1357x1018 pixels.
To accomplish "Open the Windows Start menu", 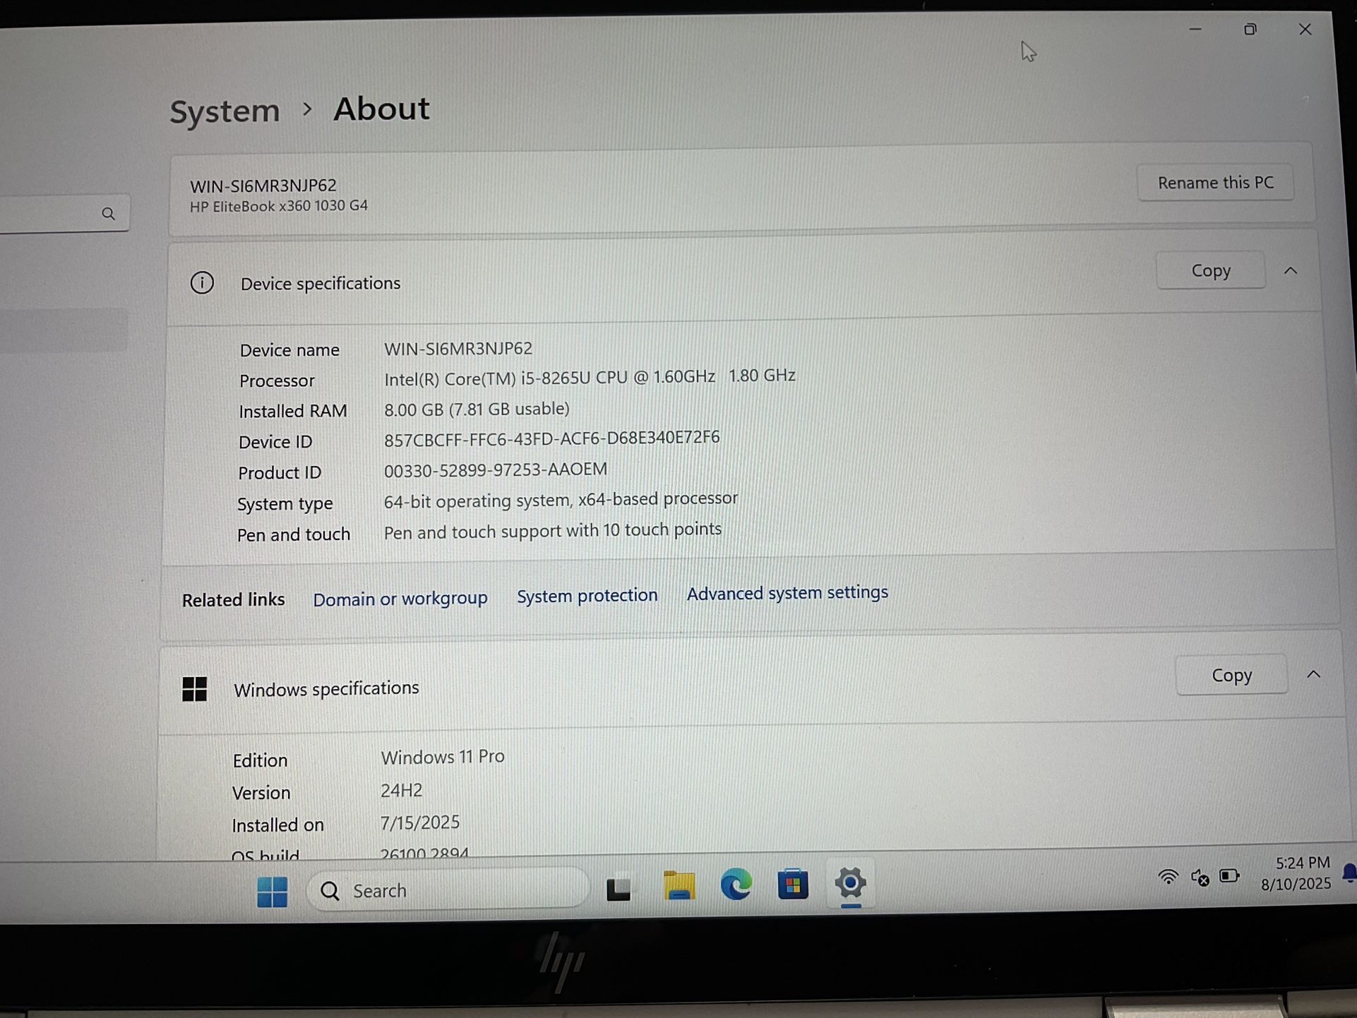I will (272, 892).
